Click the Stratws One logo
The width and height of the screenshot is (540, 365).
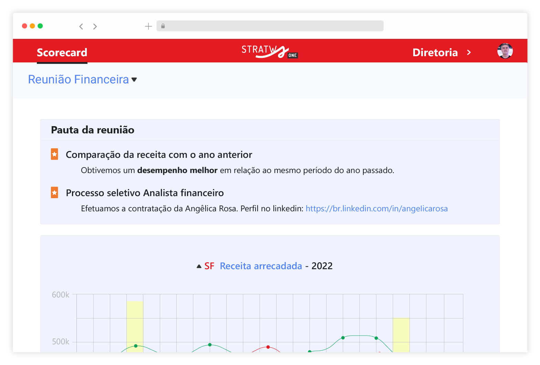(x=270, y=51)
